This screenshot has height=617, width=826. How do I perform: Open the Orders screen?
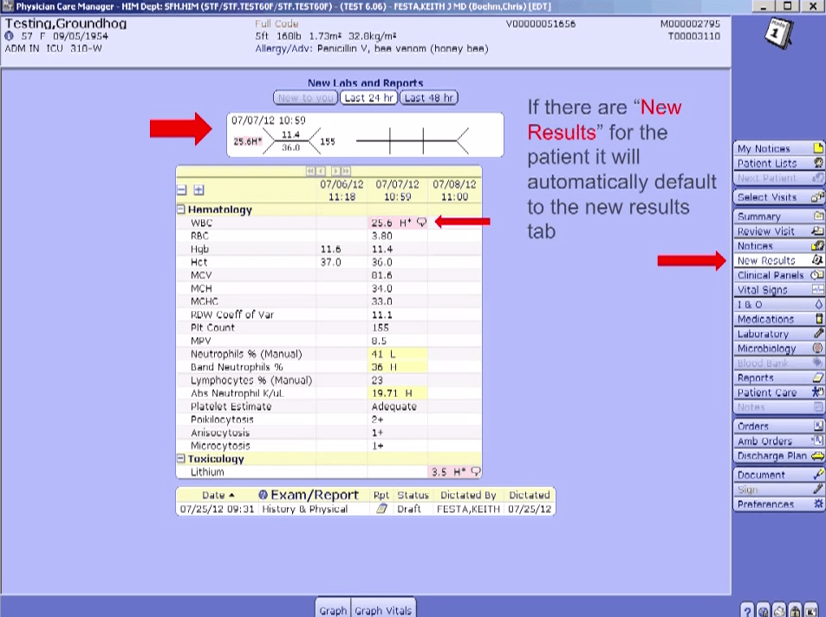coord(778,426)
